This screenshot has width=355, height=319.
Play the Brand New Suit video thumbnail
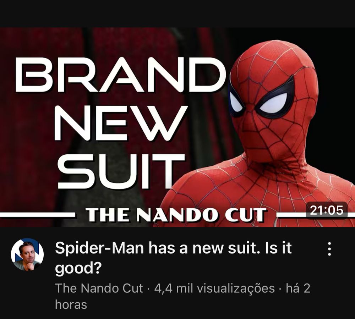(177, 127)
